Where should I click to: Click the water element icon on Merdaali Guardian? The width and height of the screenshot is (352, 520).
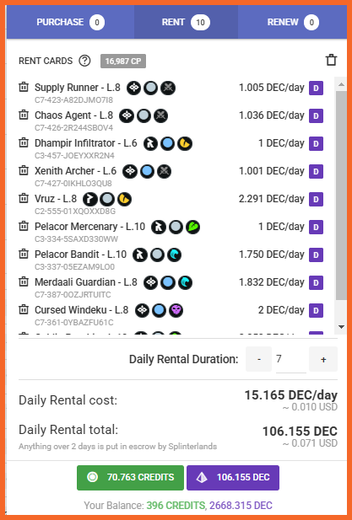[x=186, y=282]
